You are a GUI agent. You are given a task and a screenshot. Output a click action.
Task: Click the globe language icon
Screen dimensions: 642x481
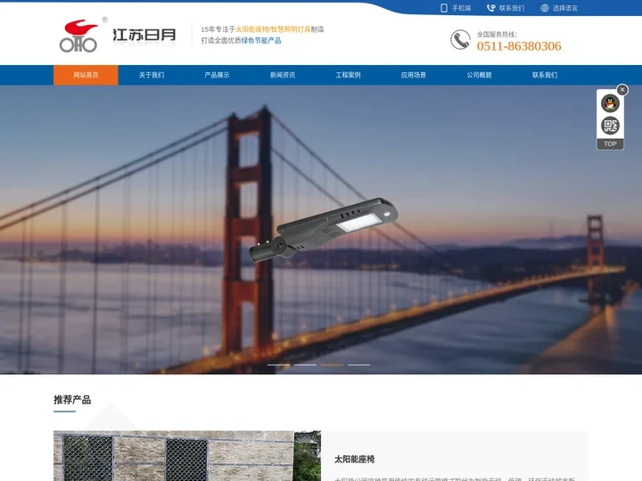(545, 8)
